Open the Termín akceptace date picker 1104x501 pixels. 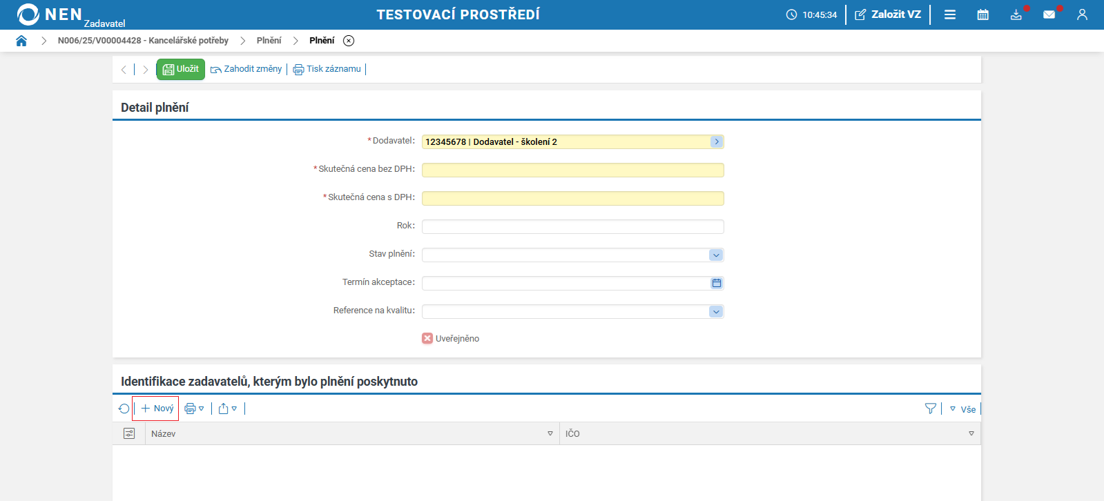click(717, 283)
